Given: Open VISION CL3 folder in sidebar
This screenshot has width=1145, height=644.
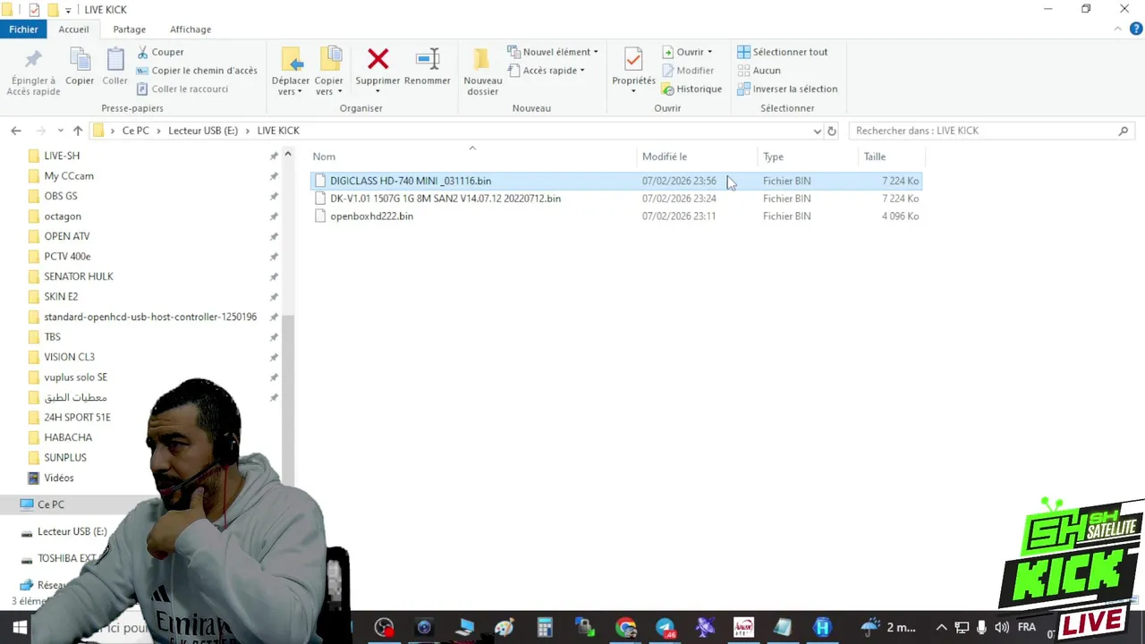Looking at the screenshot, I should 69,357.
